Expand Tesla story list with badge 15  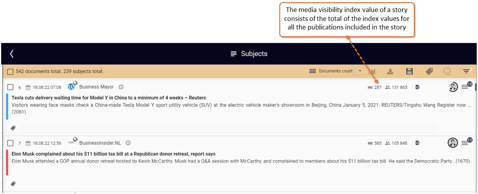pos(466,87)
